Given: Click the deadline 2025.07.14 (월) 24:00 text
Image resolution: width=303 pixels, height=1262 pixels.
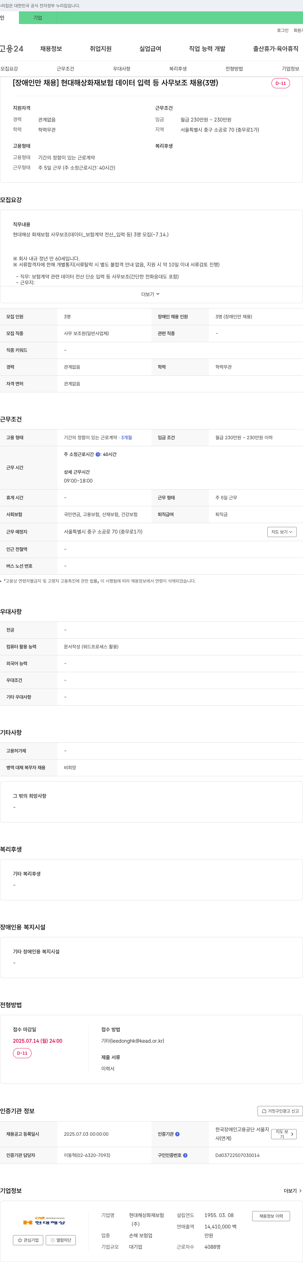Looking at the screenshot, I should (x=38, y=1041).
